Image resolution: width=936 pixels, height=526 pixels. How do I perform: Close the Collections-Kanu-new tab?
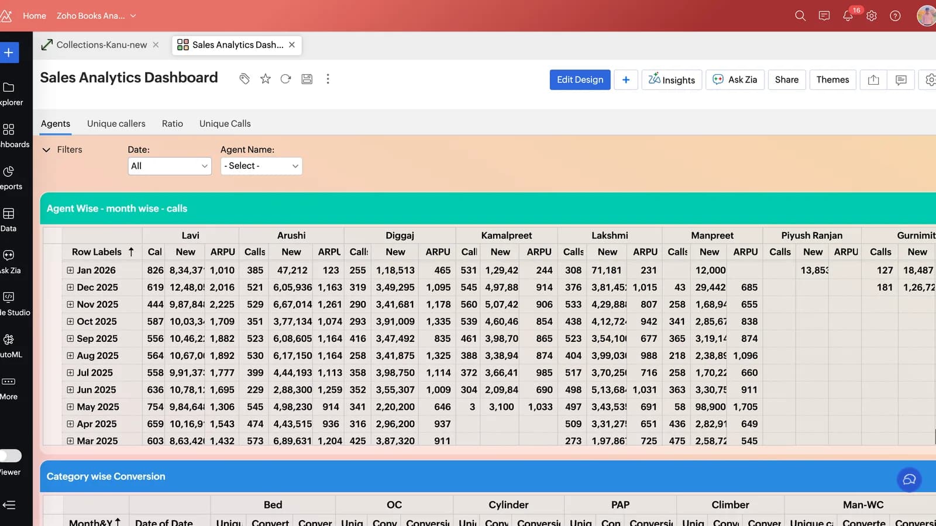(x=156, y=45)
